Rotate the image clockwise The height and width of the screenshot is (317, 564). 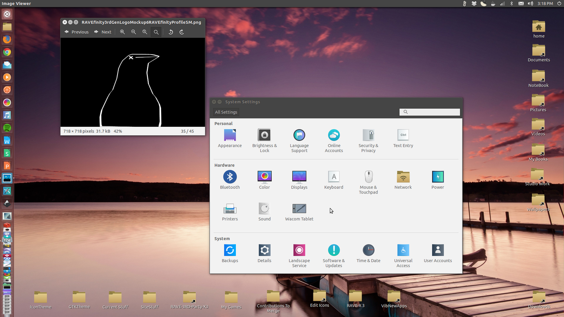coord(181,32)
